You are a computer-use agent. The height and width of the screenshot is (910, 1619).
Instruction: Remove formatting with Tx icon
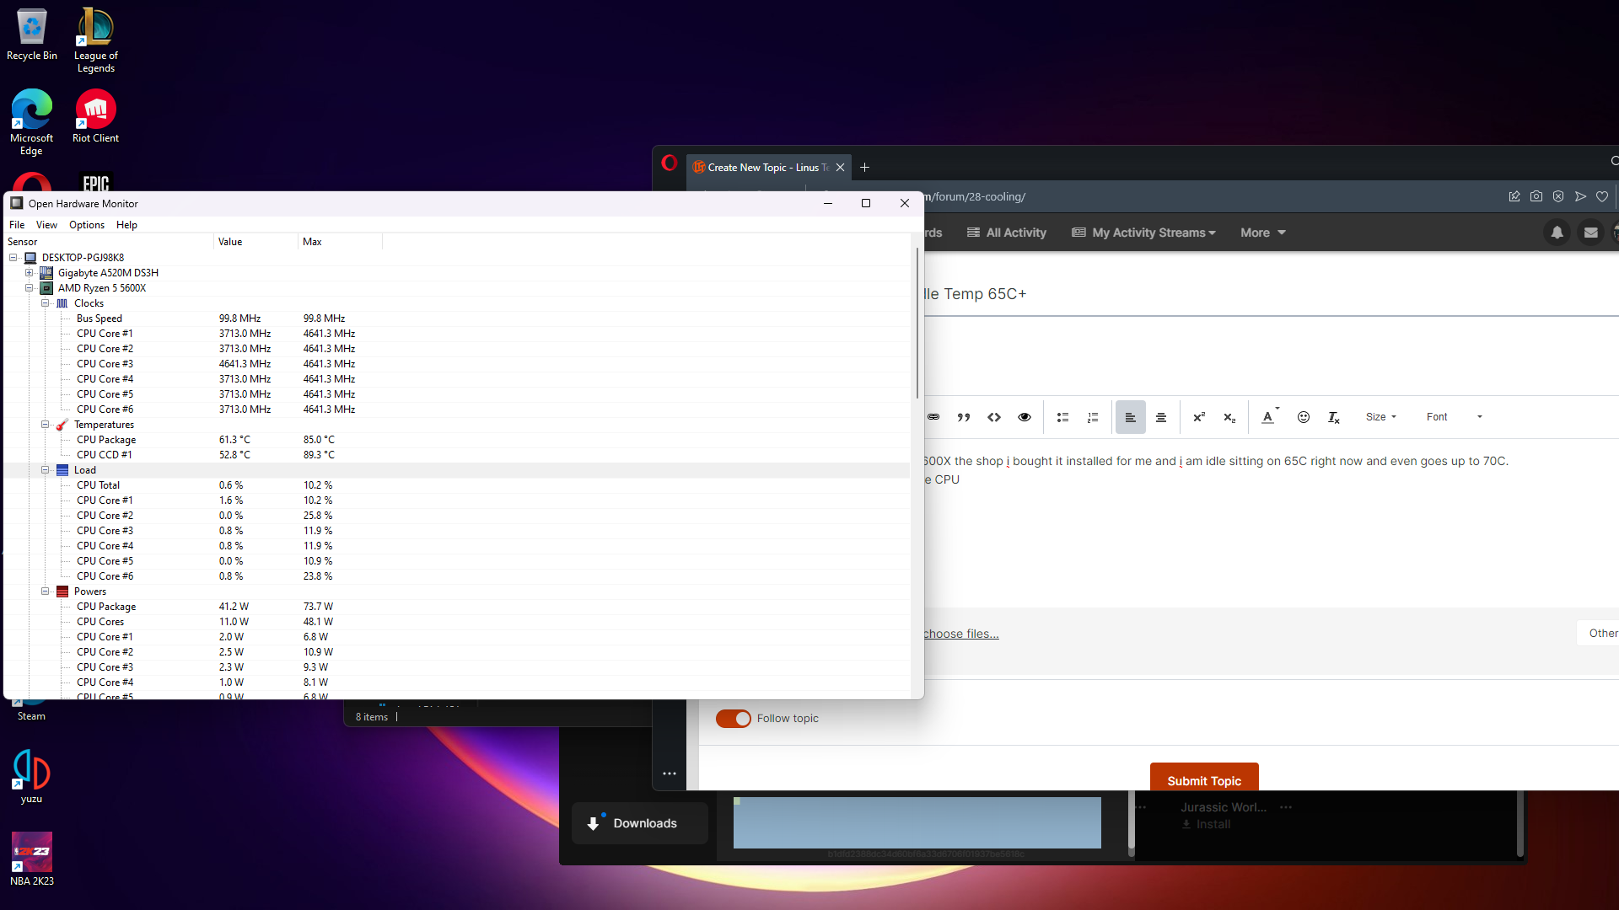(1334, 417)
